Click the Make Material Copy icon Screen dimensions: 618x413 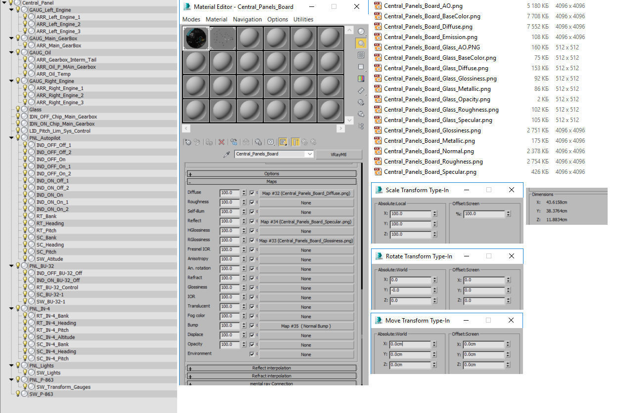[x=234, y=142]
